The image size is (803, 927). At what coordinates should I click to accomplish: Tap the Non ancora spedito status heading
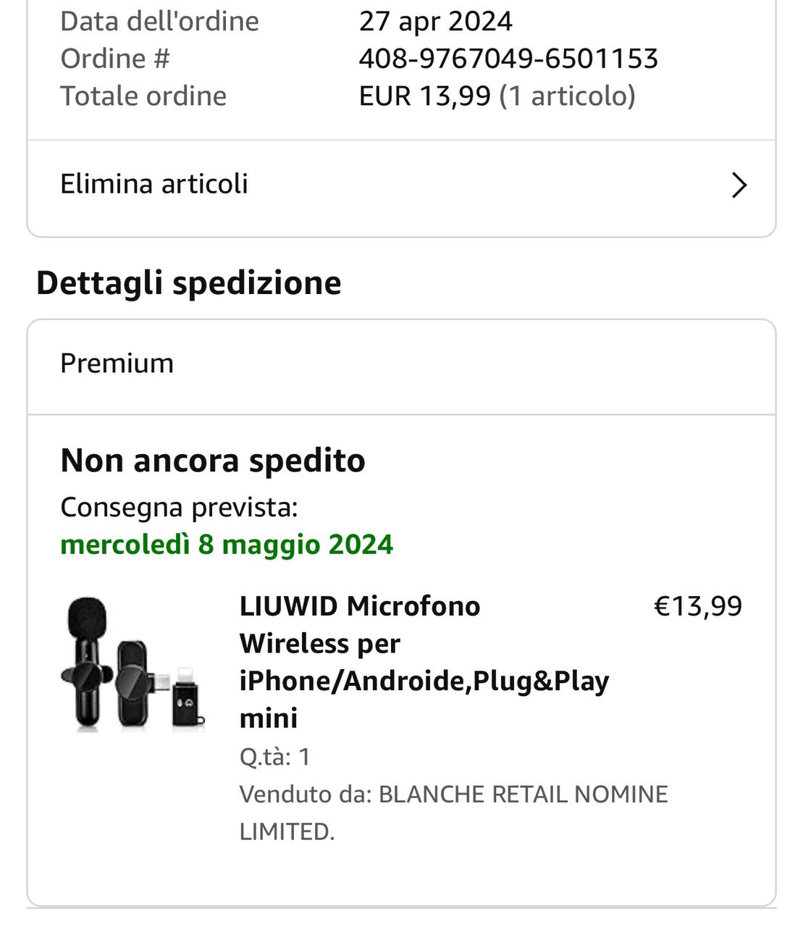[213, 461]
